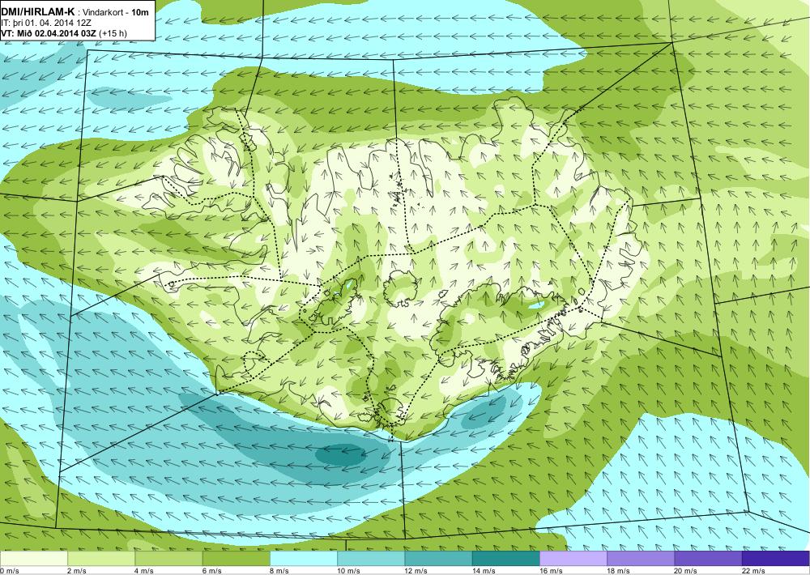Select the "16 m/s" legend label
The width and height of the screenshot is (810, 575).
(551, 570)
